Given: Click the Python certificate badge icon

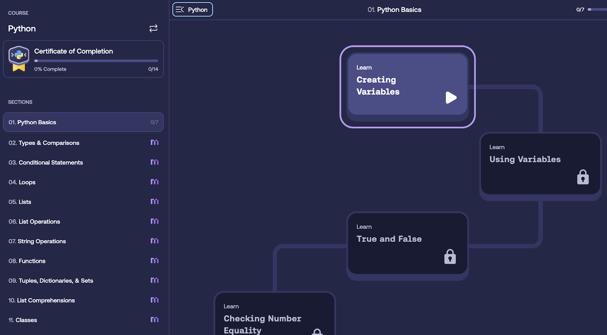Looking at the screenshot, I should pos(19,59).
